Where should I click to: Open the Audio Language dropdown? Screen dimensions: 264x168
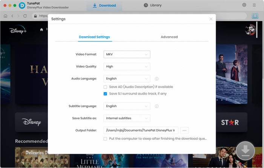(x=127, y=78)
